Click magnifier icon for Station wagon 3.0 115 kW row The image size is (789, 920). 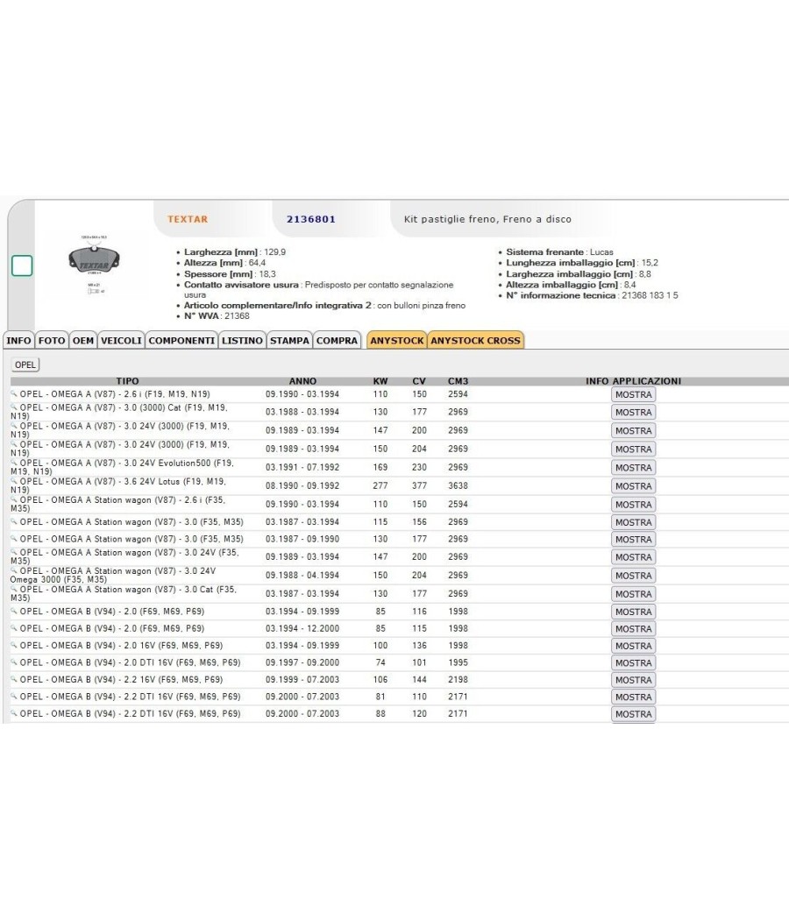(x=14, y=521)
